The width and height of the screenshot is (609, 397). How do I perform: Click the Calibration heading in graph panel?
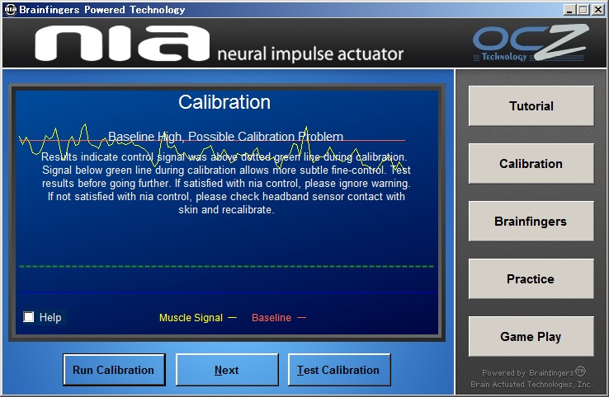coord(224,102)
